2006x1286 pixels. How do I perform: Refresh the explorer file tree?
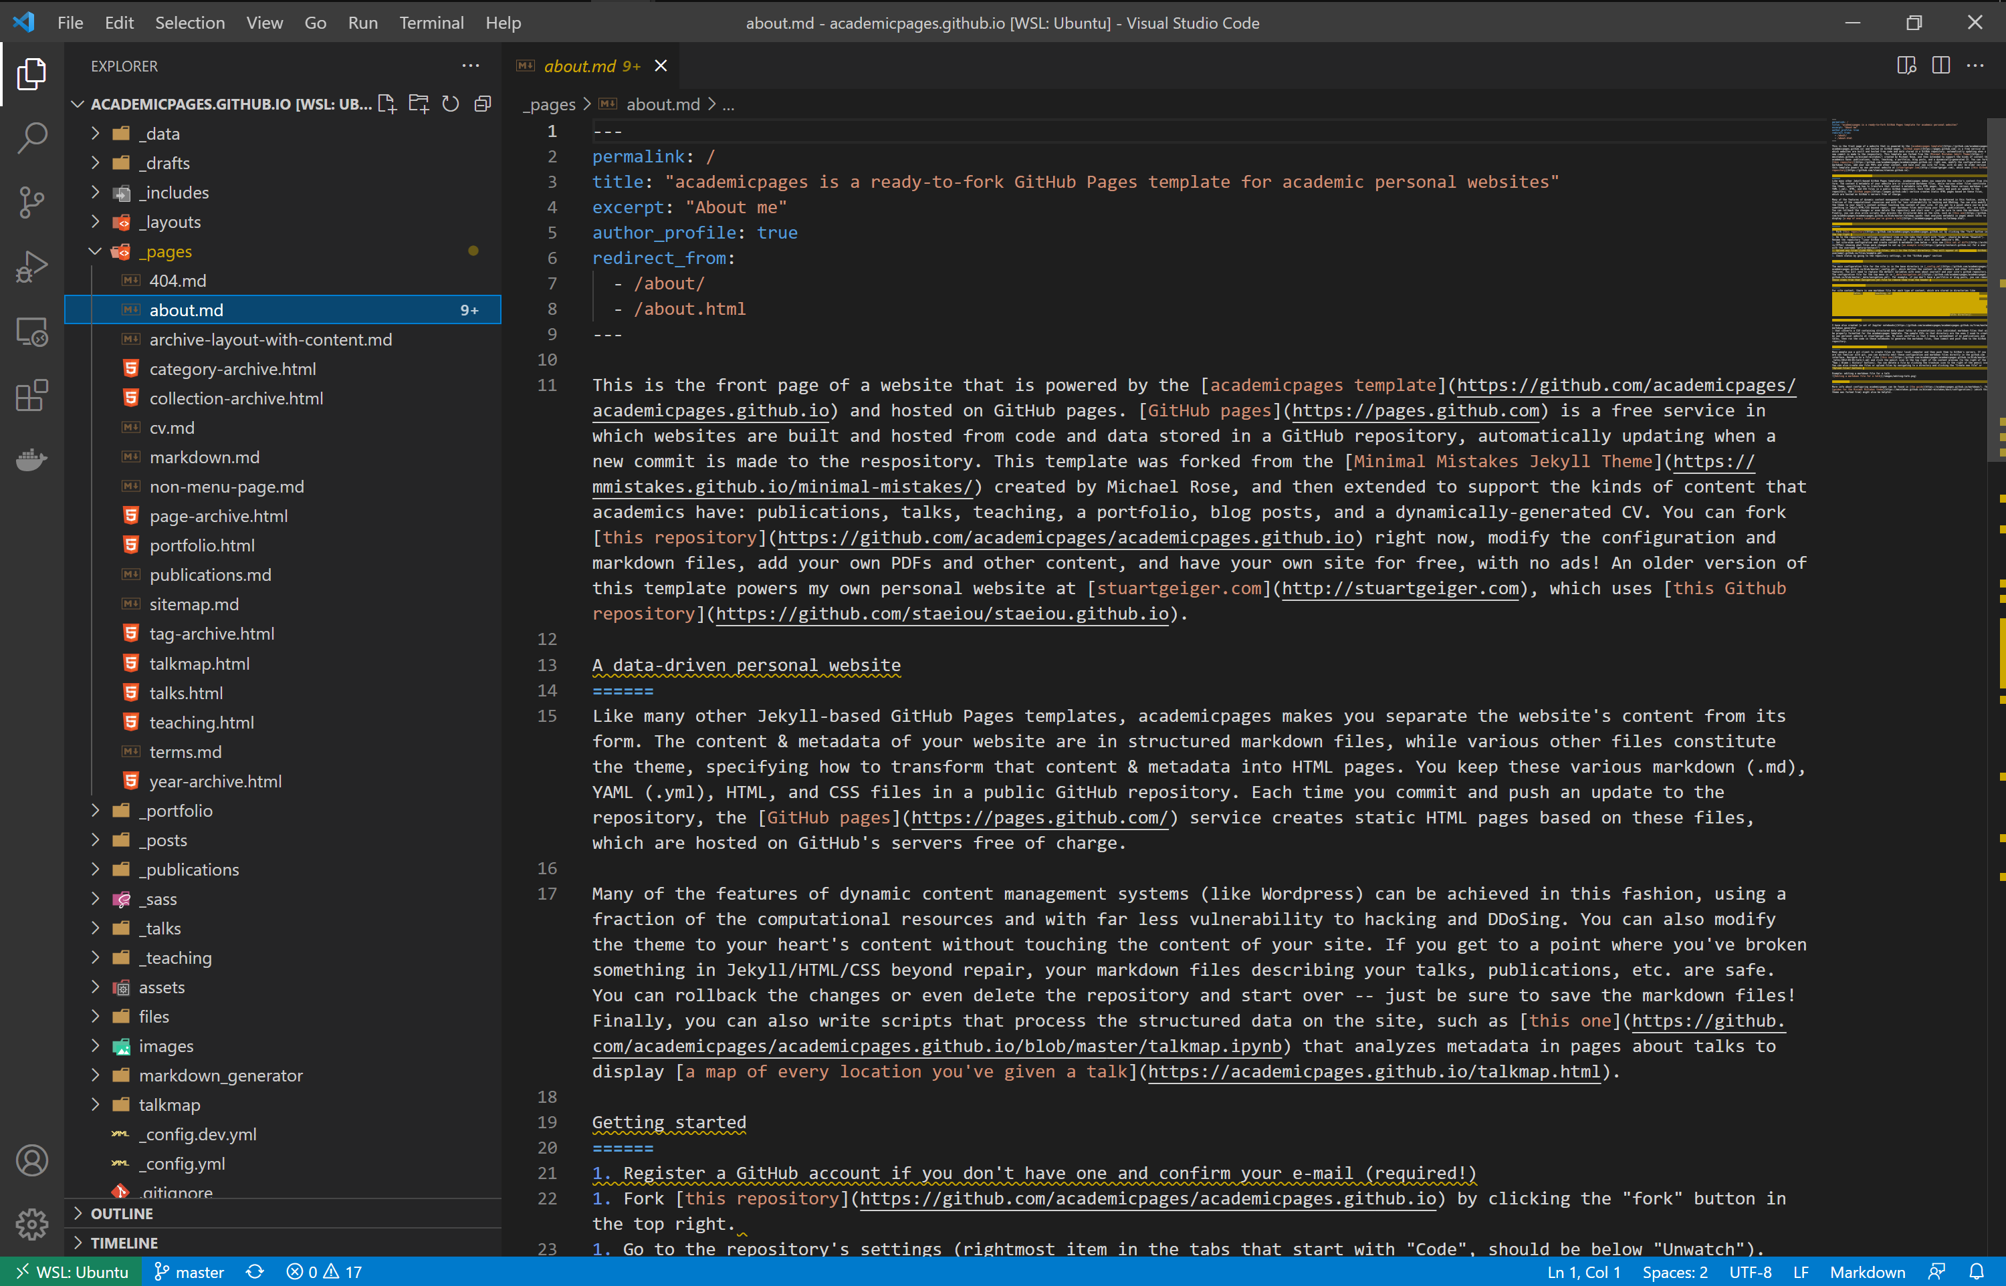point(451,104)
